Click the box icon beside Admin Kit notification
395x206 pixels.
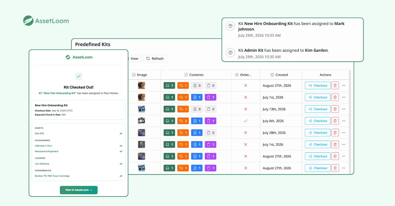pos(230,52)
